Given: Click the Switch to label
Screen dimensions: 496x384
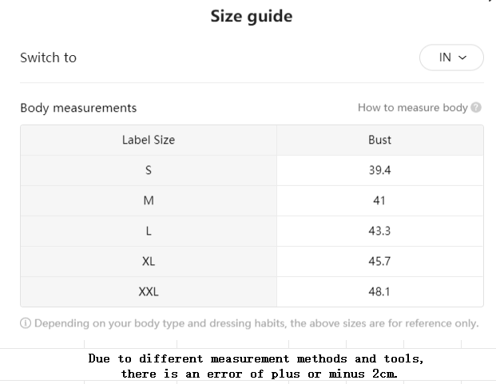Looking at the screenshot, I should point(49,57).
